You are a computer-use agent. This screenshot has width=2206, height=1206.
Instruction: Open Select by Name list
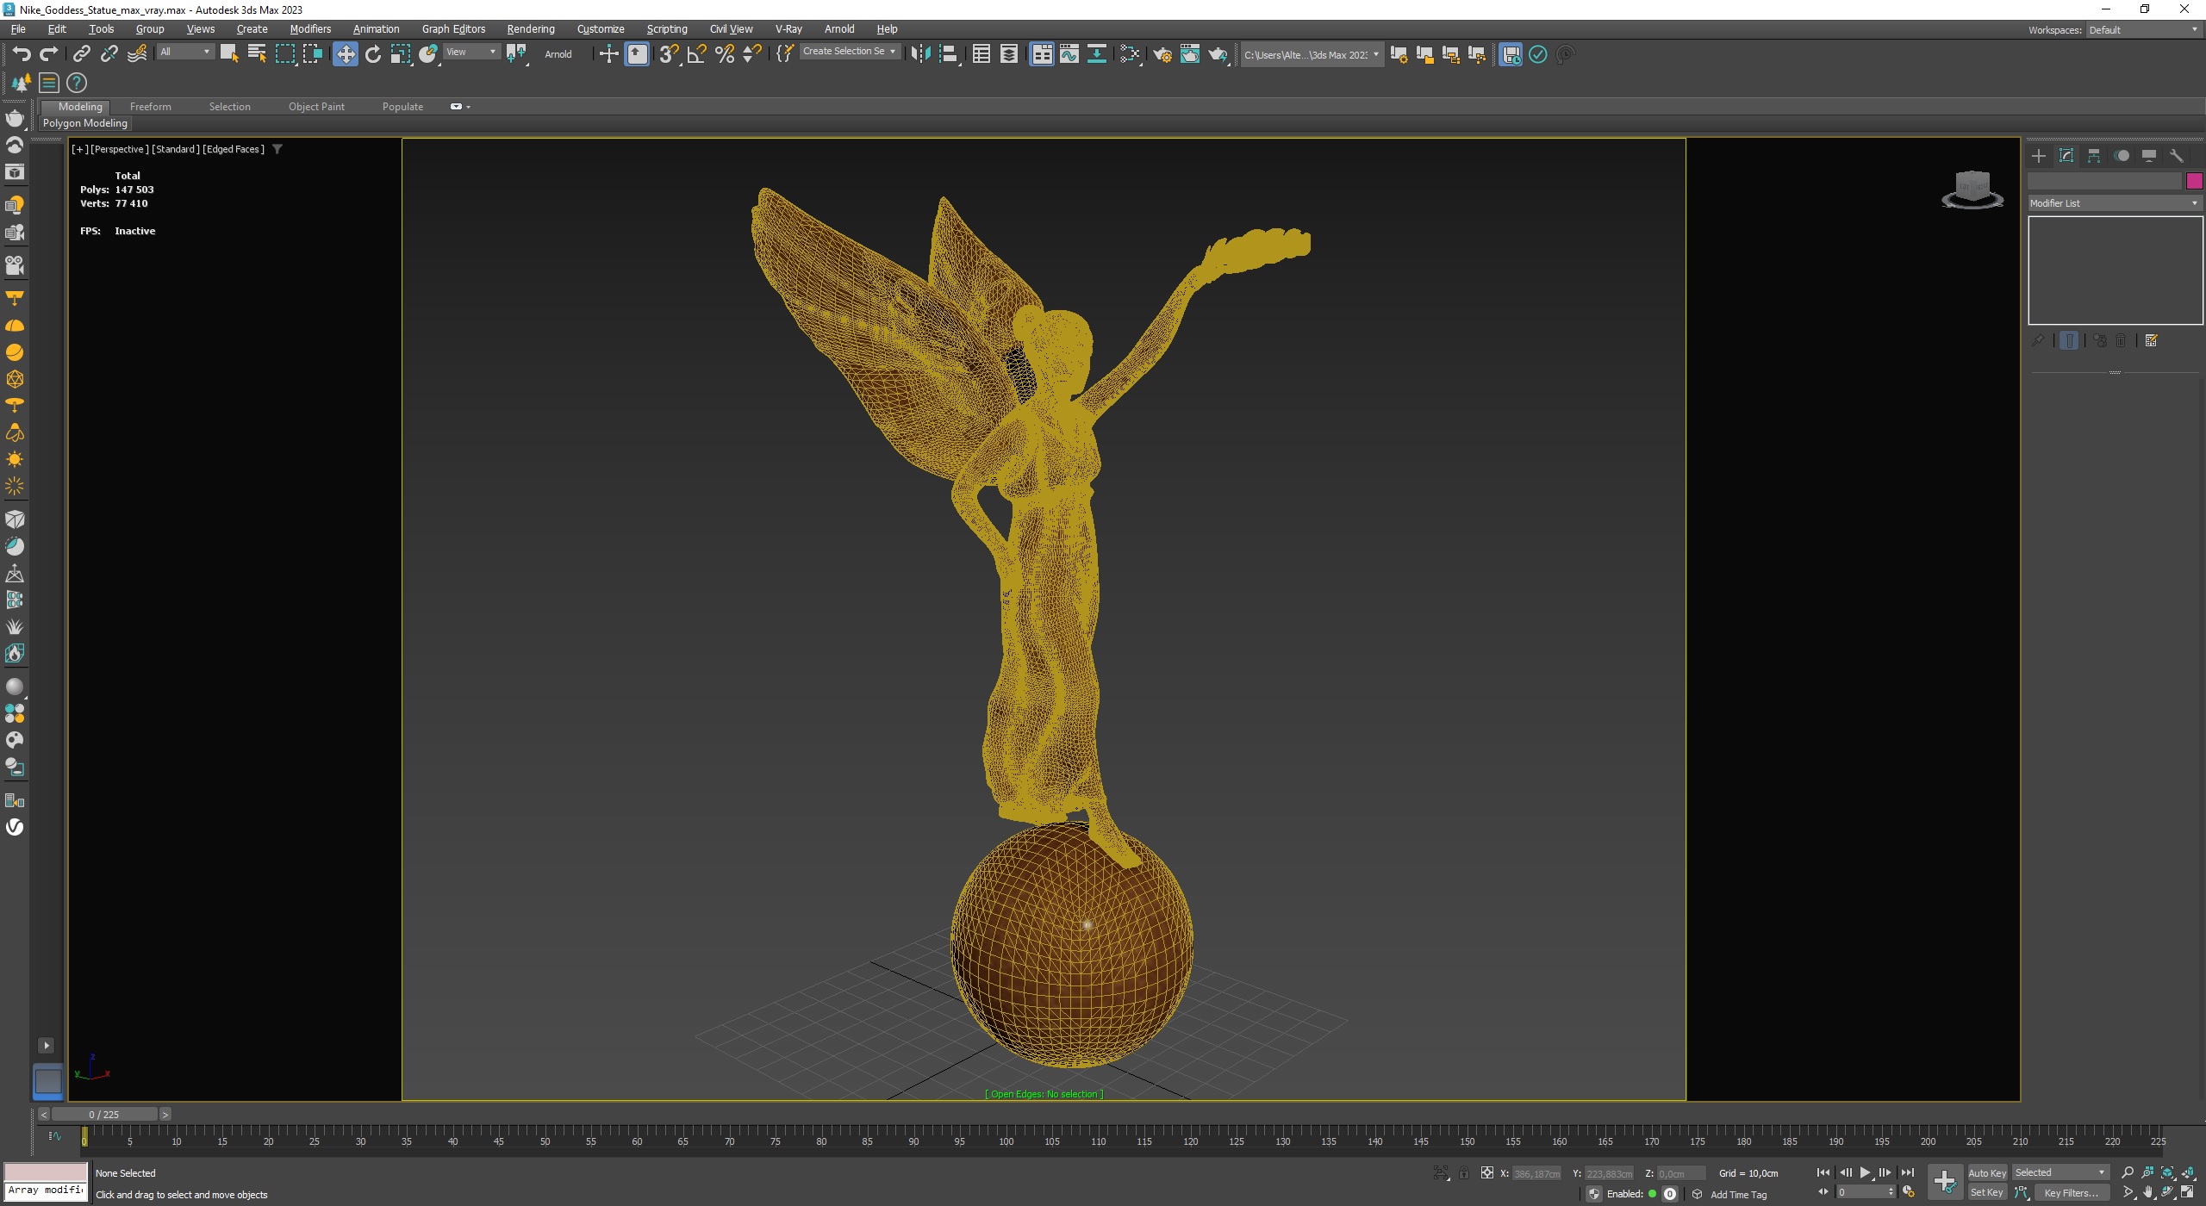click(257, 54)
